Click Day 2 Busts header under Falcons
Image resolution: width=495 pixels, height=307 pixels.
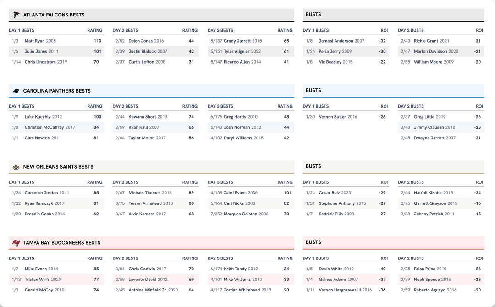[411, 30]
